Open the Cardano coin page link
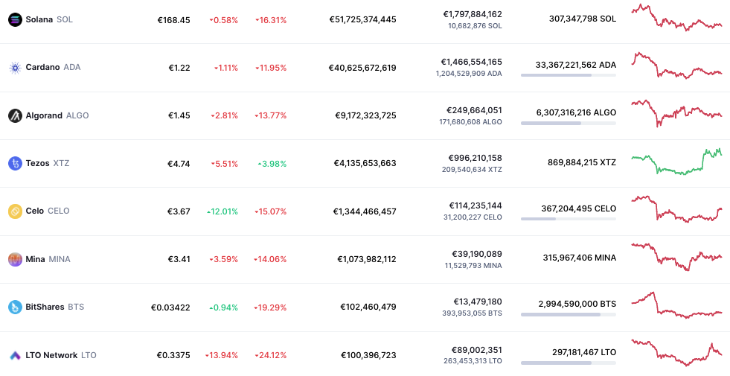 pyautogui.click(x=53, y=67)
